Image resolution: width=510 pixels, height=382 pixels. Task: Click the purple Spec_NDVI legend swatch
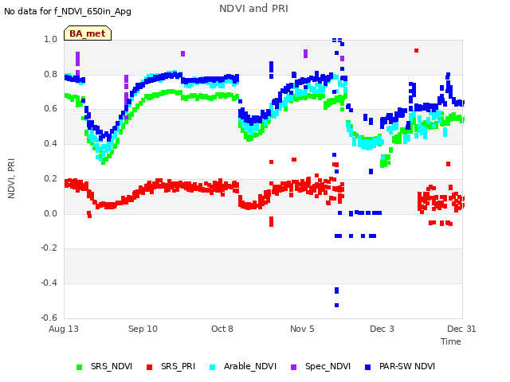[293, 367]
